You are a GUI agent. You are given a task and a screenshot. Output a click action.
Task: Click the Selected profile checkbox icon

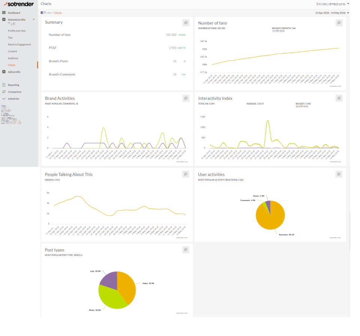tap(4, 19)
